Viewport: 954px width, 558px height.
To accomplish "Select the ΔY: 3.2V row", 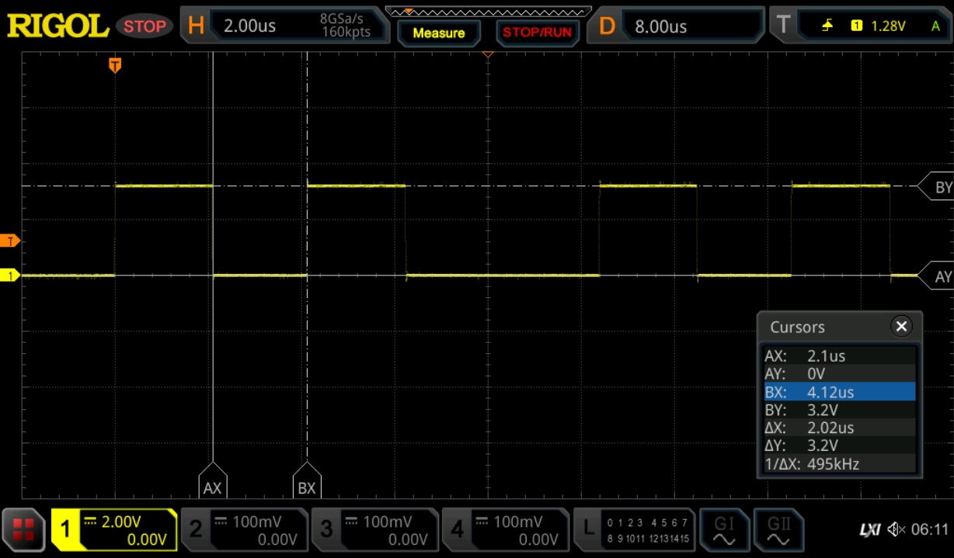I will tap(840, 445).
